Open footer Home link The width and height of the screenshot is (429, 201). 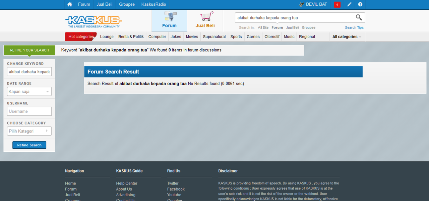coord(70,183)
